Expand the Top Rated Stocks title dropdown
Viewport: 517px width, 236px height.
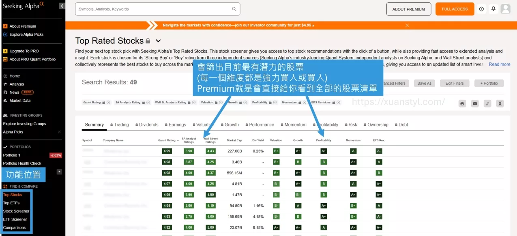click(x=158, y=41)
